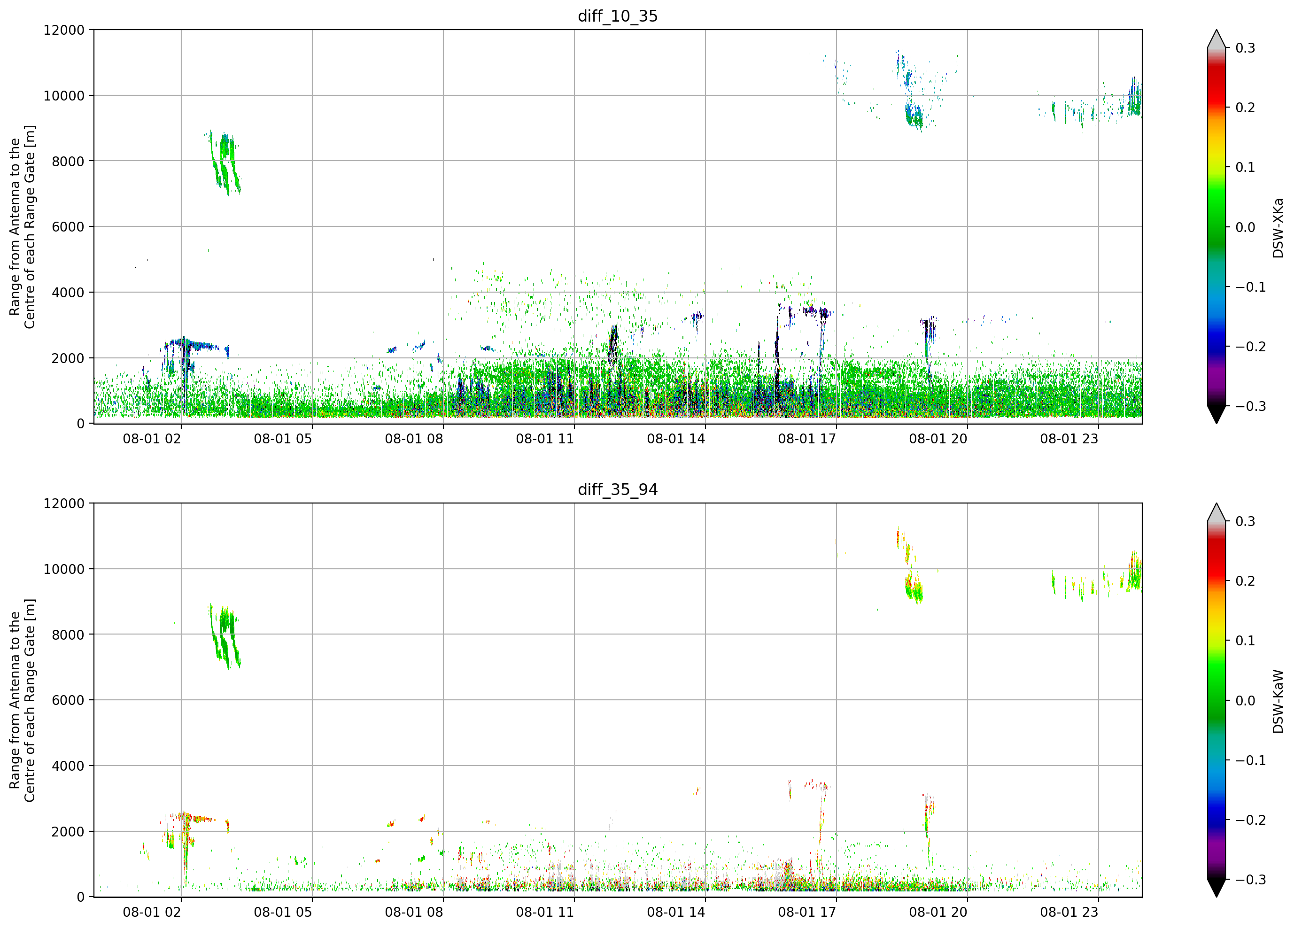Click the '0.0' tick on DSW-XKa colorbar
The height and width of the screenshot is (929, 1294).
[1246, 227]
